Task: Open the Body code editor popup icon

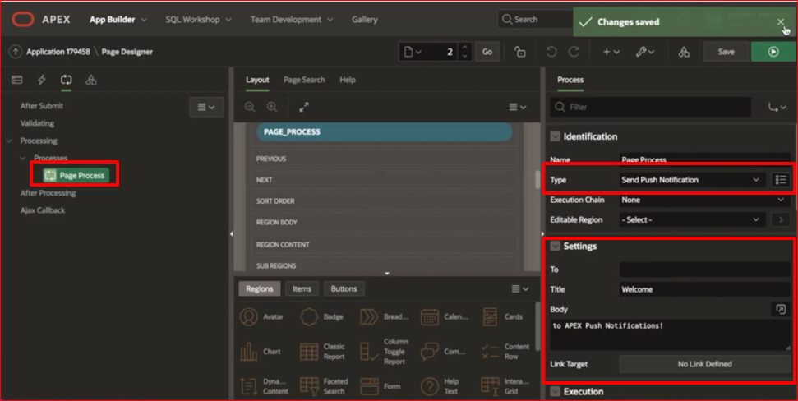Action: pos(781,309)
